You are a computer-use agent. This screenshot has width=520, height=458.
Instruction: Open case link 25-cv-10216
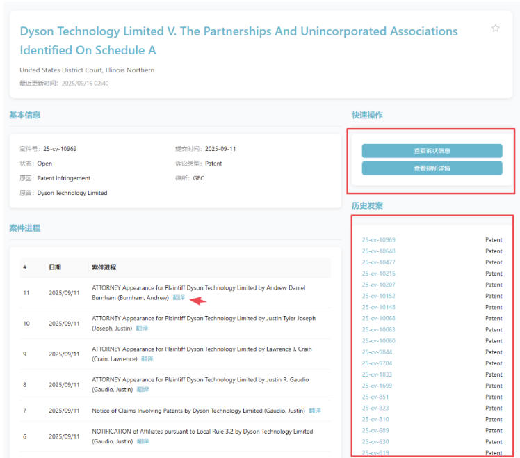[x=378, y=274]
